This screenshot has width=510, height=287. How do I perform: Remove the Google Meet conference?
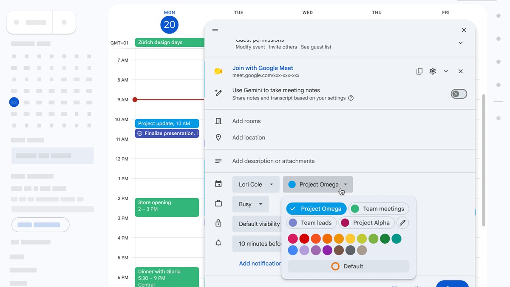click(x=460, y=71)
